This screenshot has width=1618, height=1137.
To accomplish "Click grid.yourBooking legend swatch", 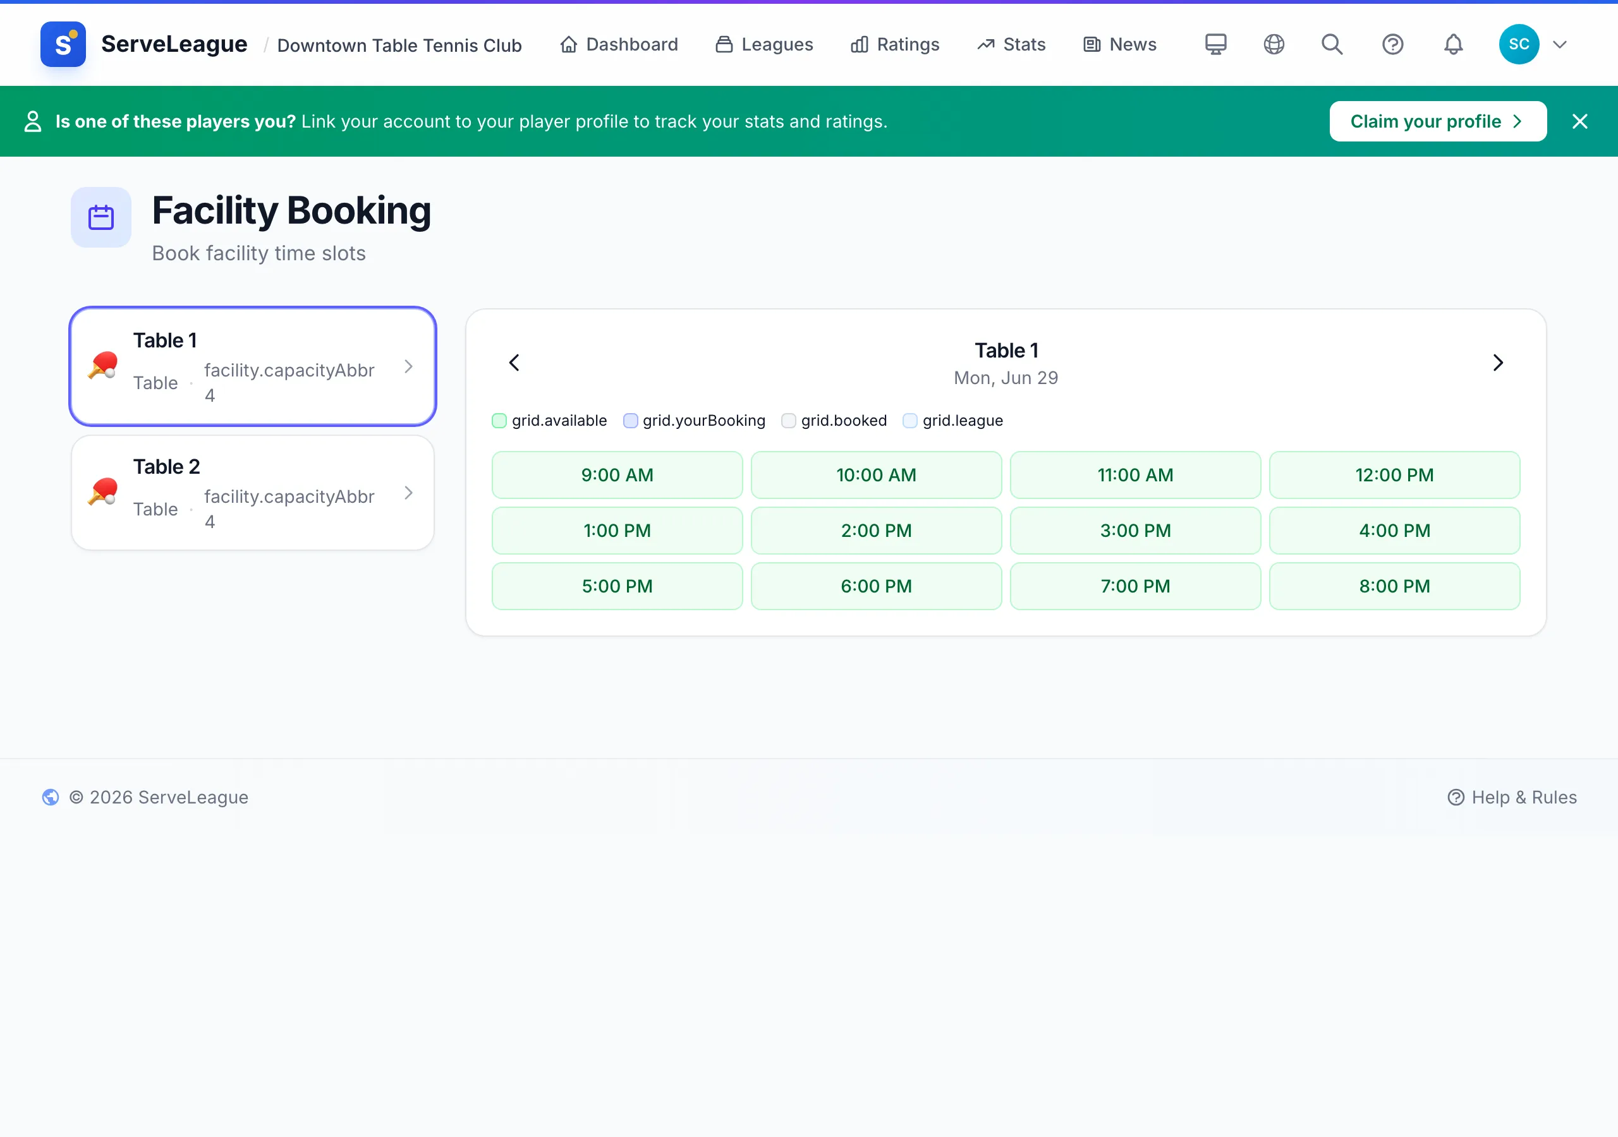I will pyautogui.click(x=630, y=421).
